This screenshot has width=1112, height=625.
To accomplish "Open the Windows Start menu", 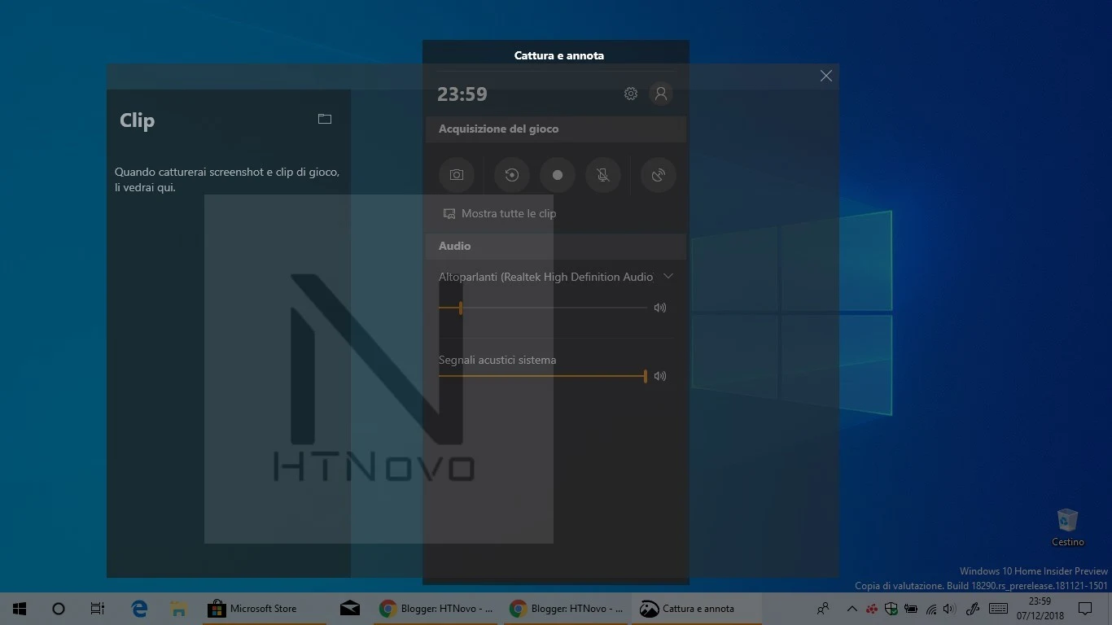I will click(20, 609).
